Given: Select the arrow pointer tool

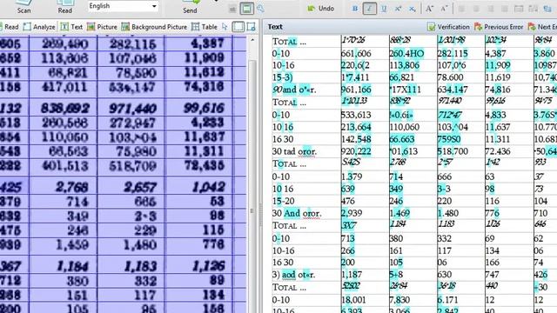Looking at the screenshot, I should [225, 27].
